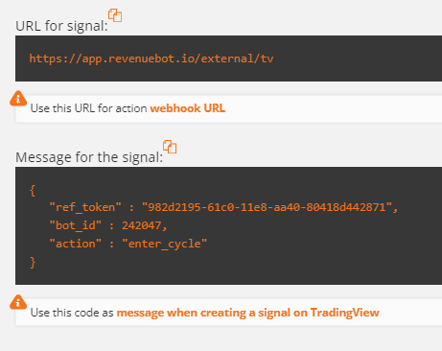Click the bot_id number 242047
442x351 pixels.
(141, 225)
